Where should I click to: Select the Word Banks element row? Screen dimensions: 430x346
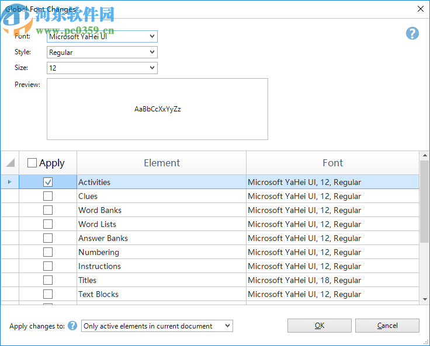[100, 210]
